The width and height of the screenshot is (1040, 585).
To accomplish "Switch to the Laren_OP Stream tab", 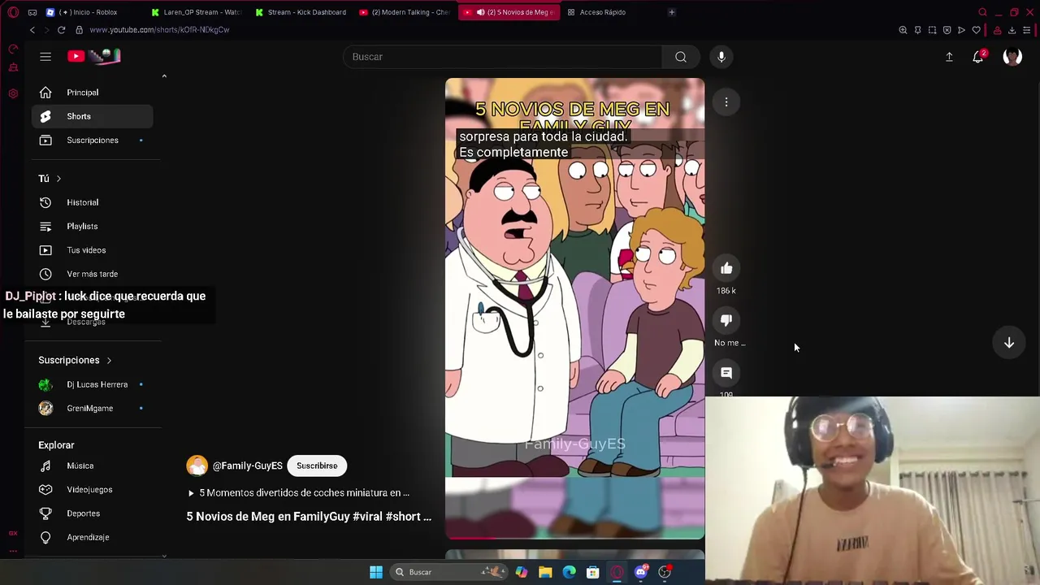I will click(x=197, y=12).
